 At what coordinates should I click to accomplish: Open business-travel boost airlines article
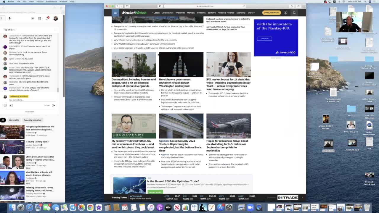[x=227, y=146]
